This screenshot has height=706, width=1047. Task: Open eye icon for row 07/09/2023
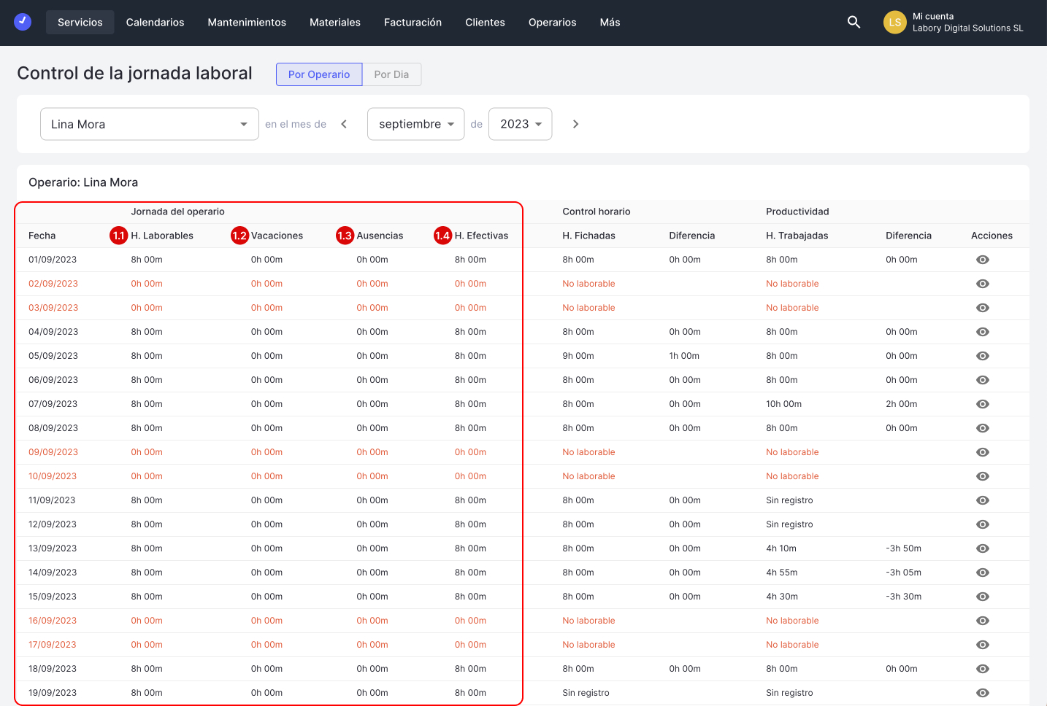[983, 404]
